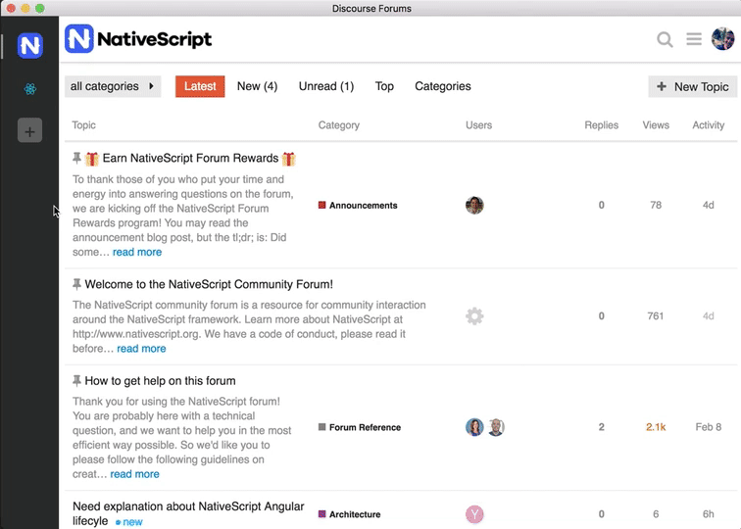Click the Announcements red color square

tap(321, 205)
